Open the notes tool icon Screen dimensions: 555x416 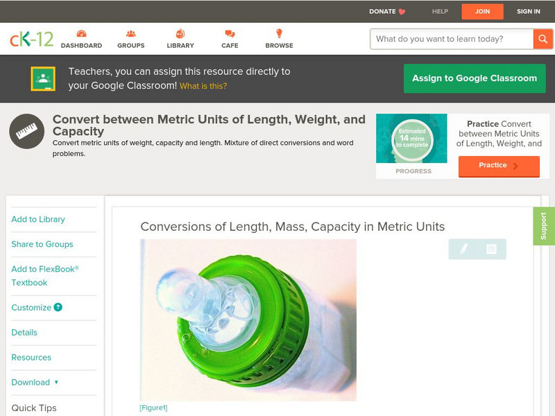click(x=491, y=249)
